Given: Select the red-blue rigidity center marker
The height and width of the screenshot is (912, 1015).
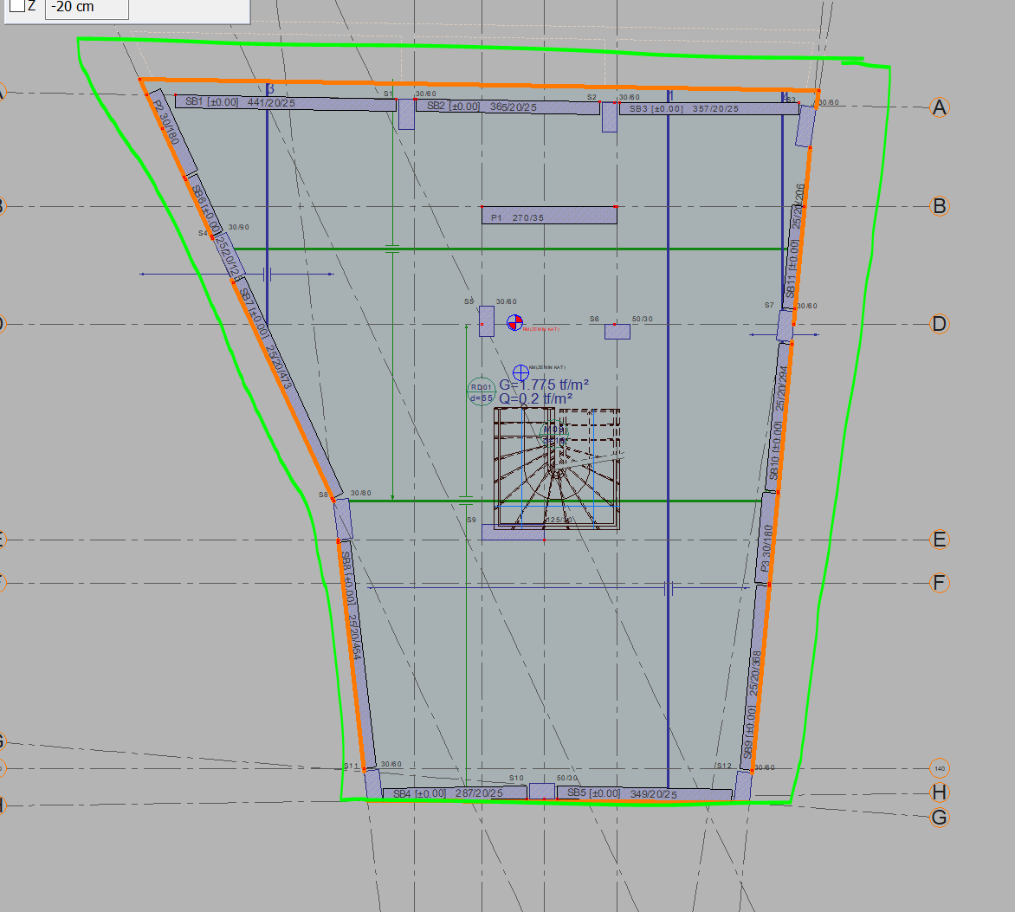Looking at the screenshot, I should (514, 323).
